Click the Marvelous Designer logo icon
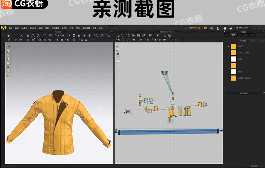This screenshot has height=169, width=265. pos(3,28)
